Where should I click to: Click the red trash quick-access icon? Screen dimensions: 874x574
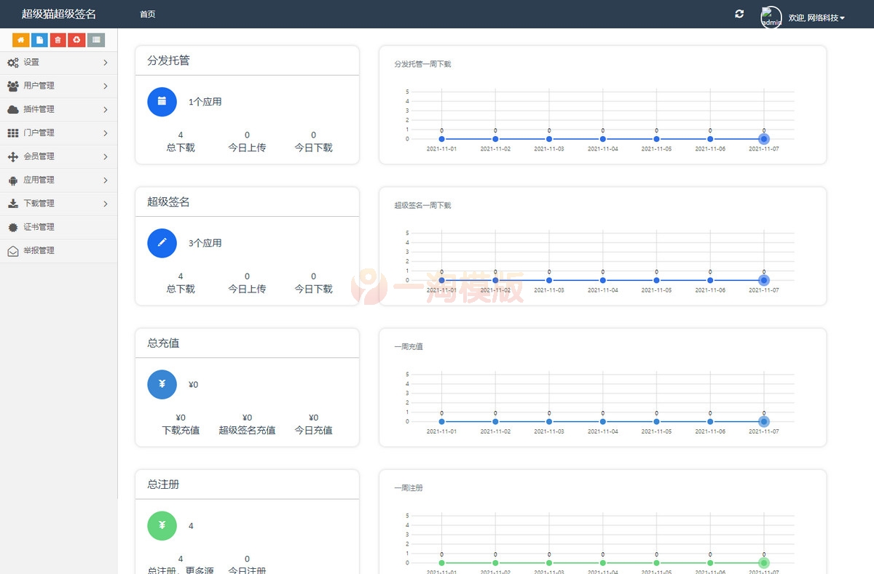click(x=58, y=40)
